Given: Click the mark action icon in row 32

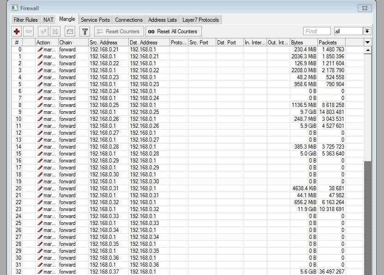Looking at the screenshot, I should 40,272.
